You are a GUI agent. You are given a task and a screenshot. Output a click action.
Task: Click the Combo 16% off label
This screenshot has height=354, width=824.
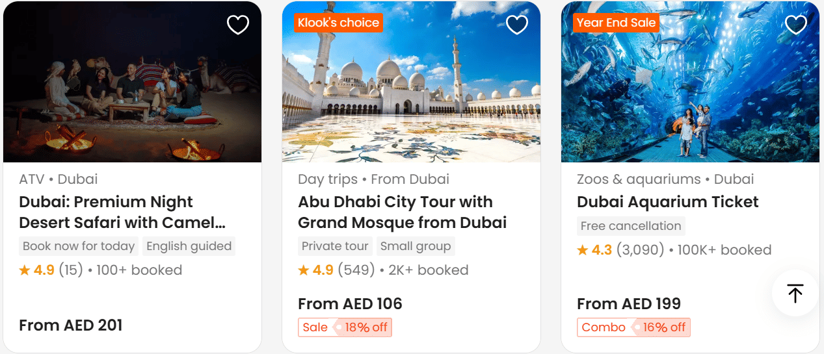pos(633,327)
